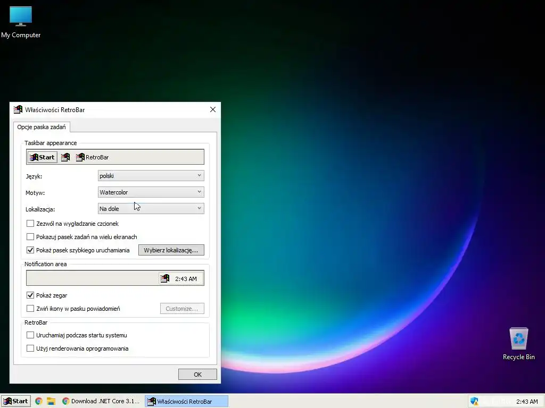Close the Właściwości RetroBar dialog
Viewport: 545px width, 408px height.
click(x=213, y=109)
